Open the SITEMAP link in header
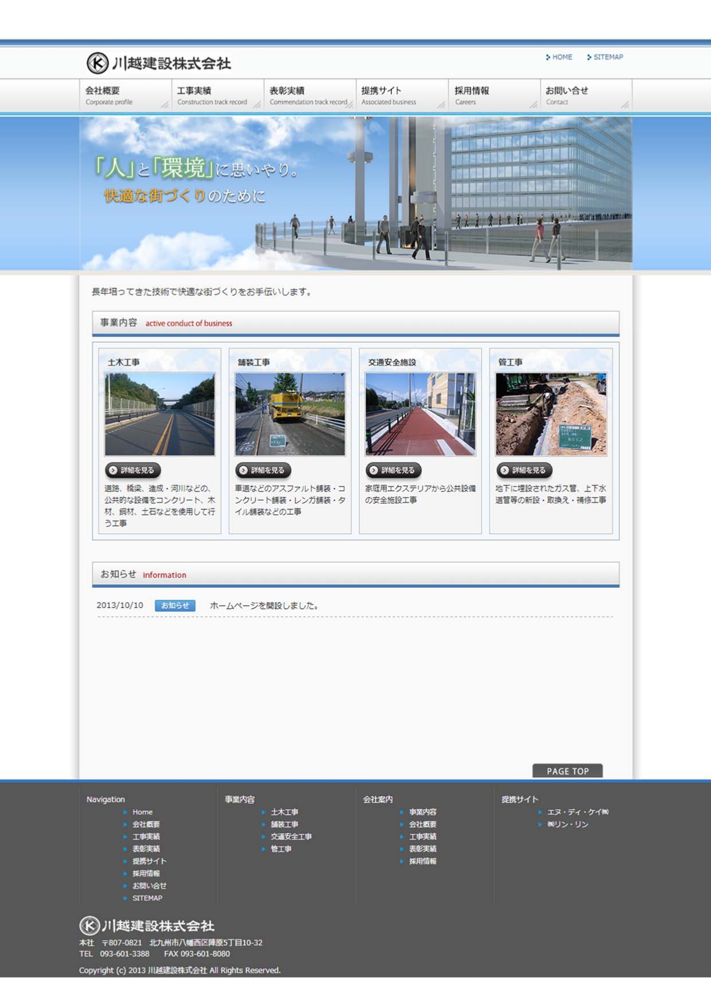 click(607, 57)
